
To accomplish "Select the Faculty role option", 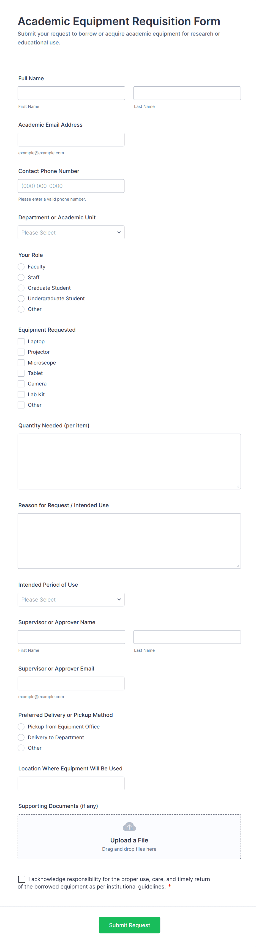I will coord(21,267).
